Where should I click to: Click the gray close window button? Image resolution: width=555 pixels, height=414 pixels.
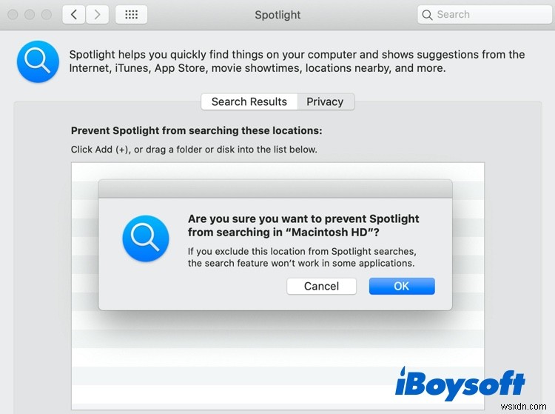pos(13,15)
